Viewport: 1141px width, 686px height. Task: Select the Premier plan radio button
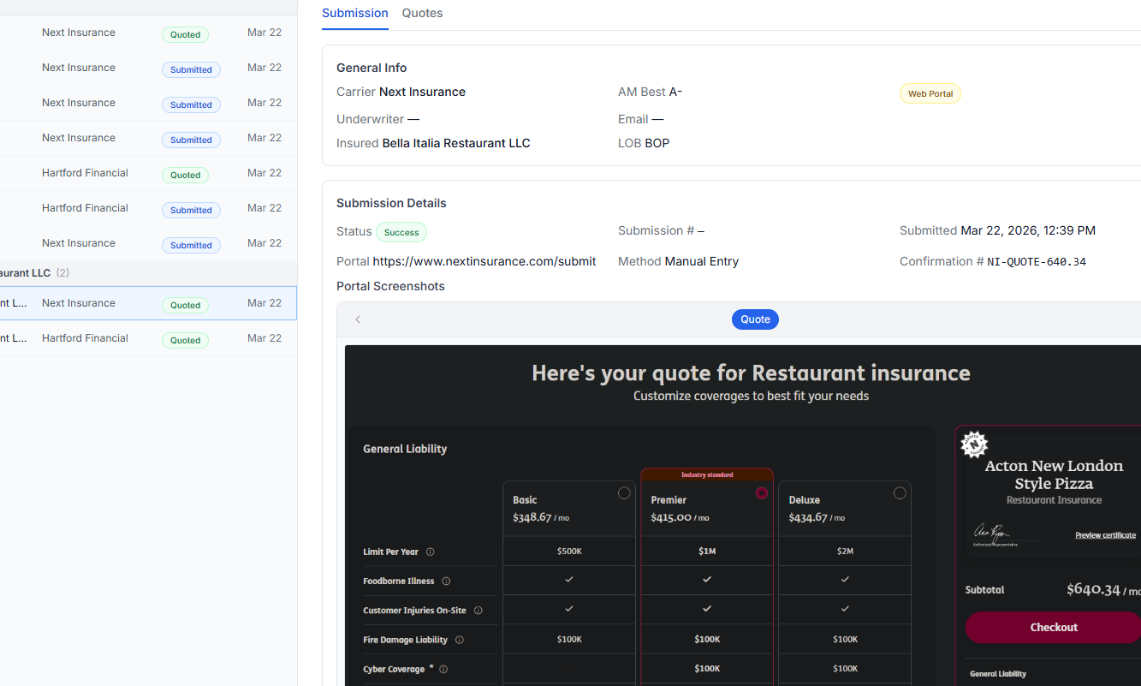click(x=762, y=492)
